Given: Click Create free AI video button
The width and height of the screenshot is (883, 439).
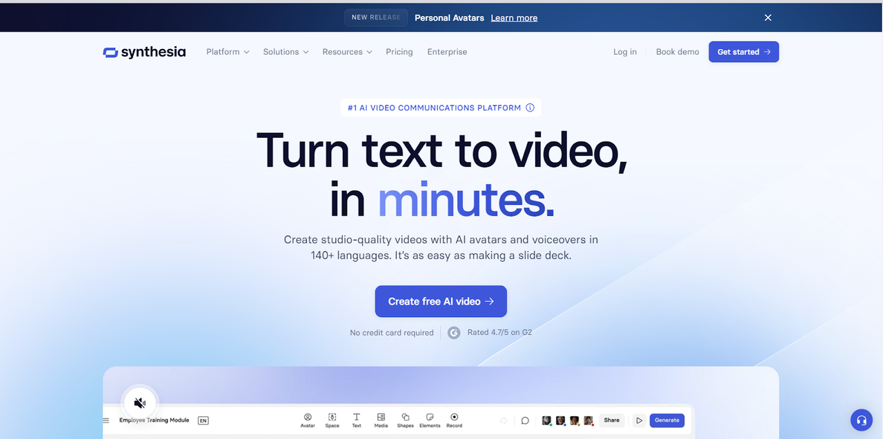Looking at the screenshot, I should point(441,301).
